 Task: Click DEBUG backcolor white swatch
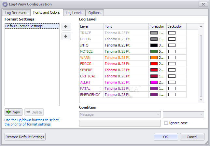pos(172,39)
